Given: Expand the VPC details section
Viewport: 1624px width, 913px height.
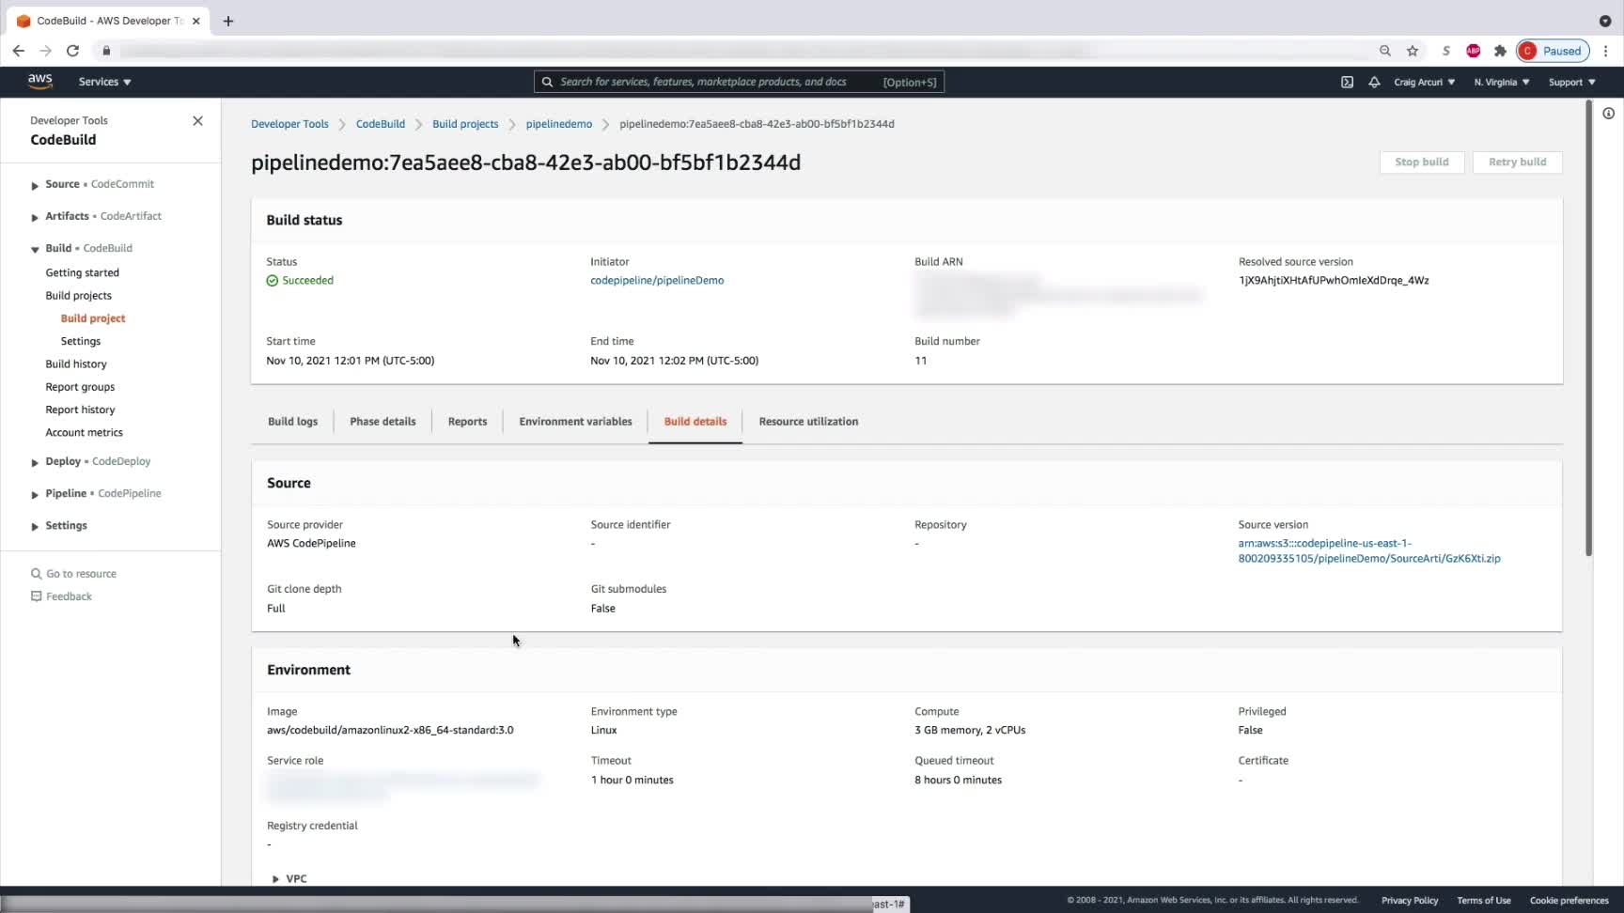Looking at the screenshot, I should 275,879.
